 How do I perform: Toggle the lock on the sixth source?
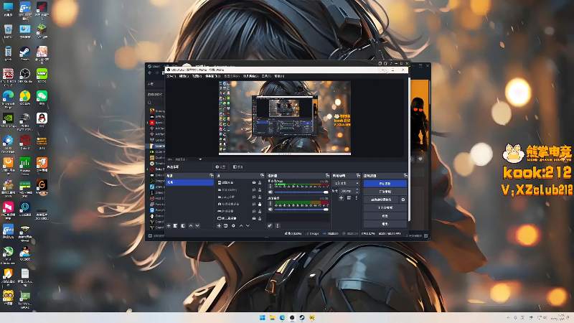(260, 218)
